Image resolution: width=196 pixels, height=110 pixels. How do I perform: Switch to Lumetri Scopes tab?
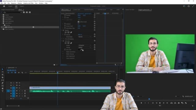76,9
